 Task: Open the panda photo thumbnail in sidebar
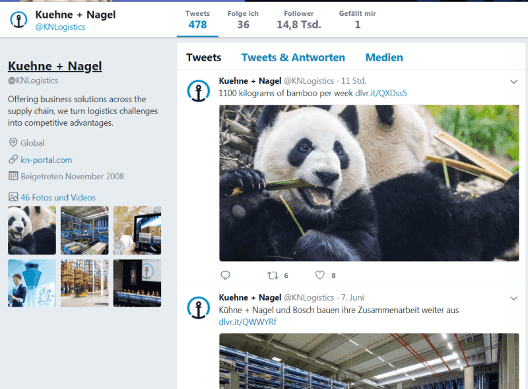pyautogui.click(x=32, y=230)
